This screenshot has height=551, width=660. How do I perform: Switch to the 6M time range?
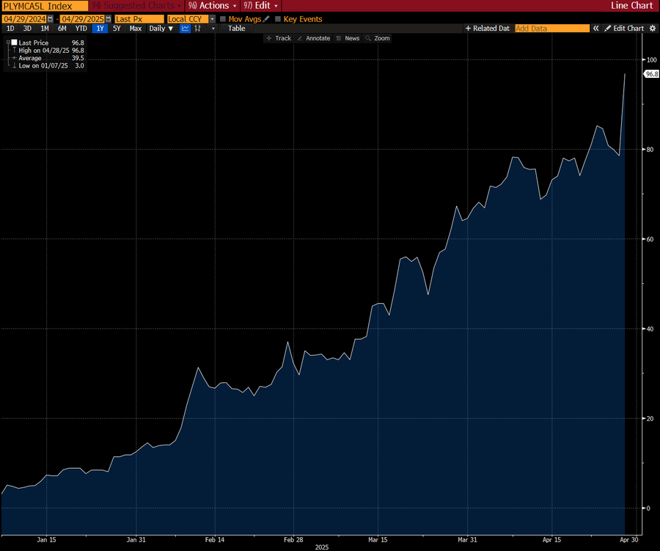62,29
